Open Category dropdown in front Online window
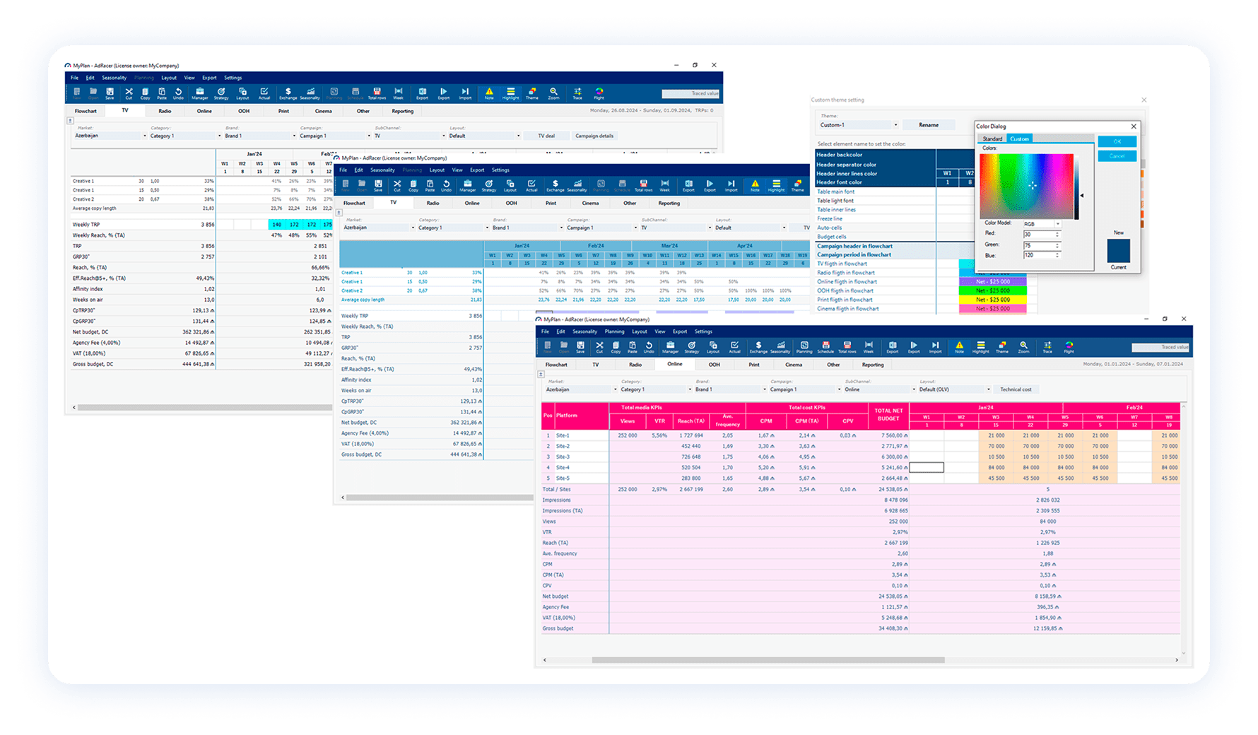 tap(656, 389)
